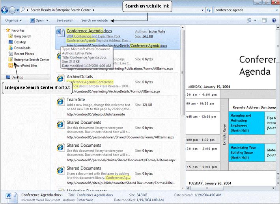Click the IE icon of Team Site result
The width and height of the screenshot is (280, 204).
[x=61, y=102]
